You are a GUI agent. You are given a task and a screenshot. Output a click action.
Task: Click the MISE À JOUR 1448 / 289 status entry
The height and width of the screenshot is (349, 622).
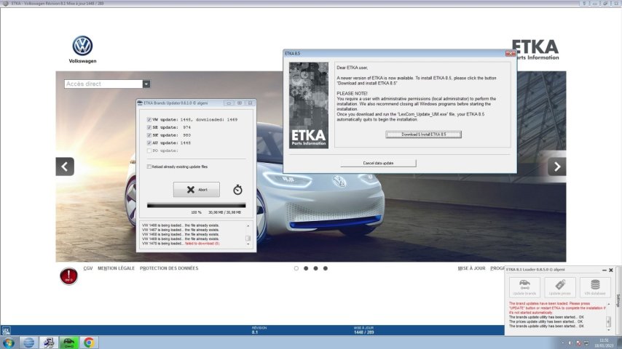363,330
